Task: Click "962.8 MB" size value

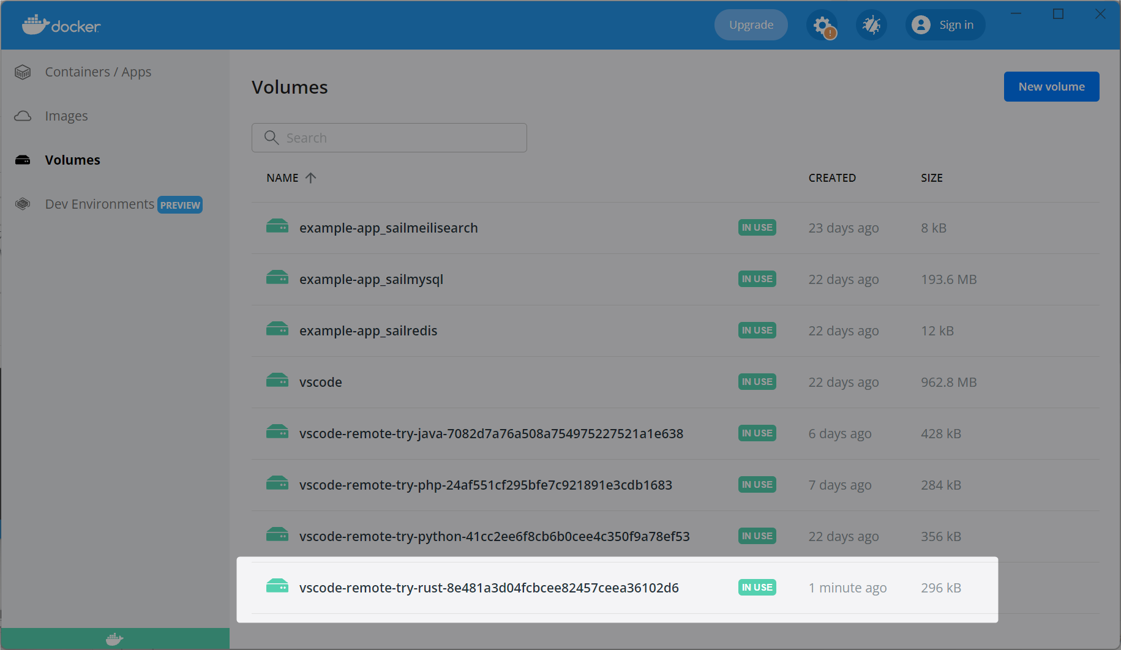Action: pyautogui.click(x=949, y=383)
